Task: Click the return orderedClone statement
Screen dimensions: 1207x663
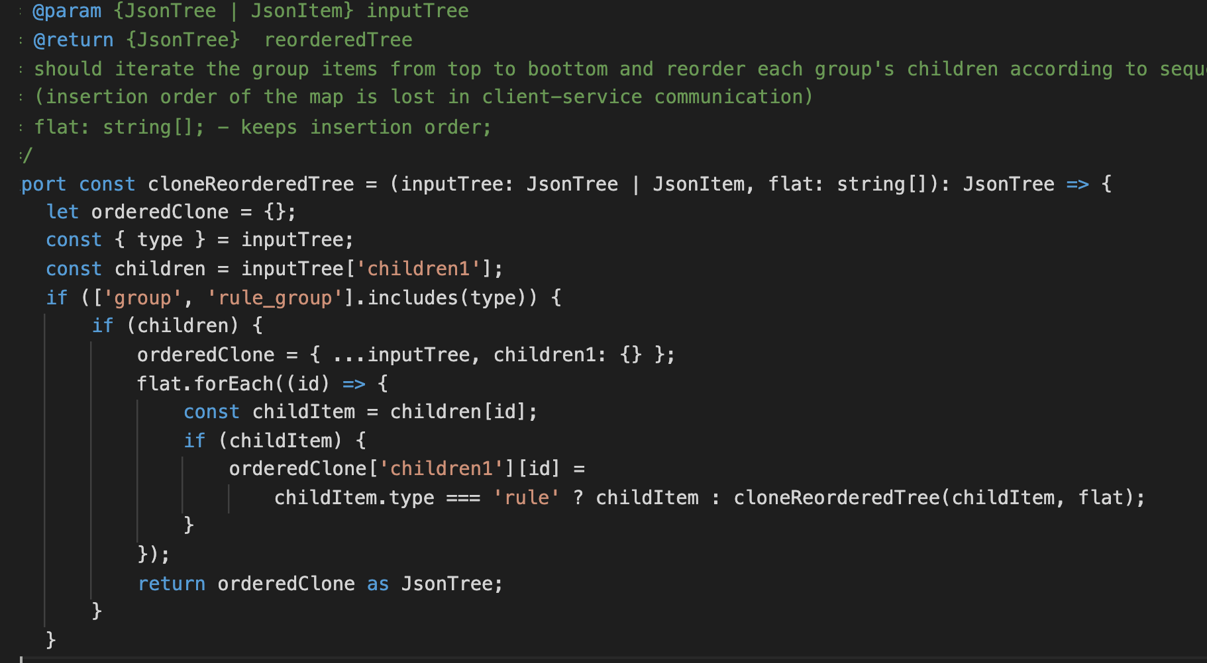Action: click(x=245, y=583)
